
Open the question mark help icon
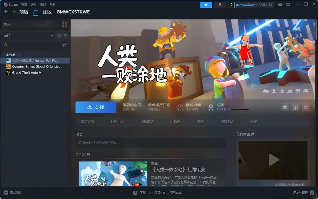pos(231,5)
